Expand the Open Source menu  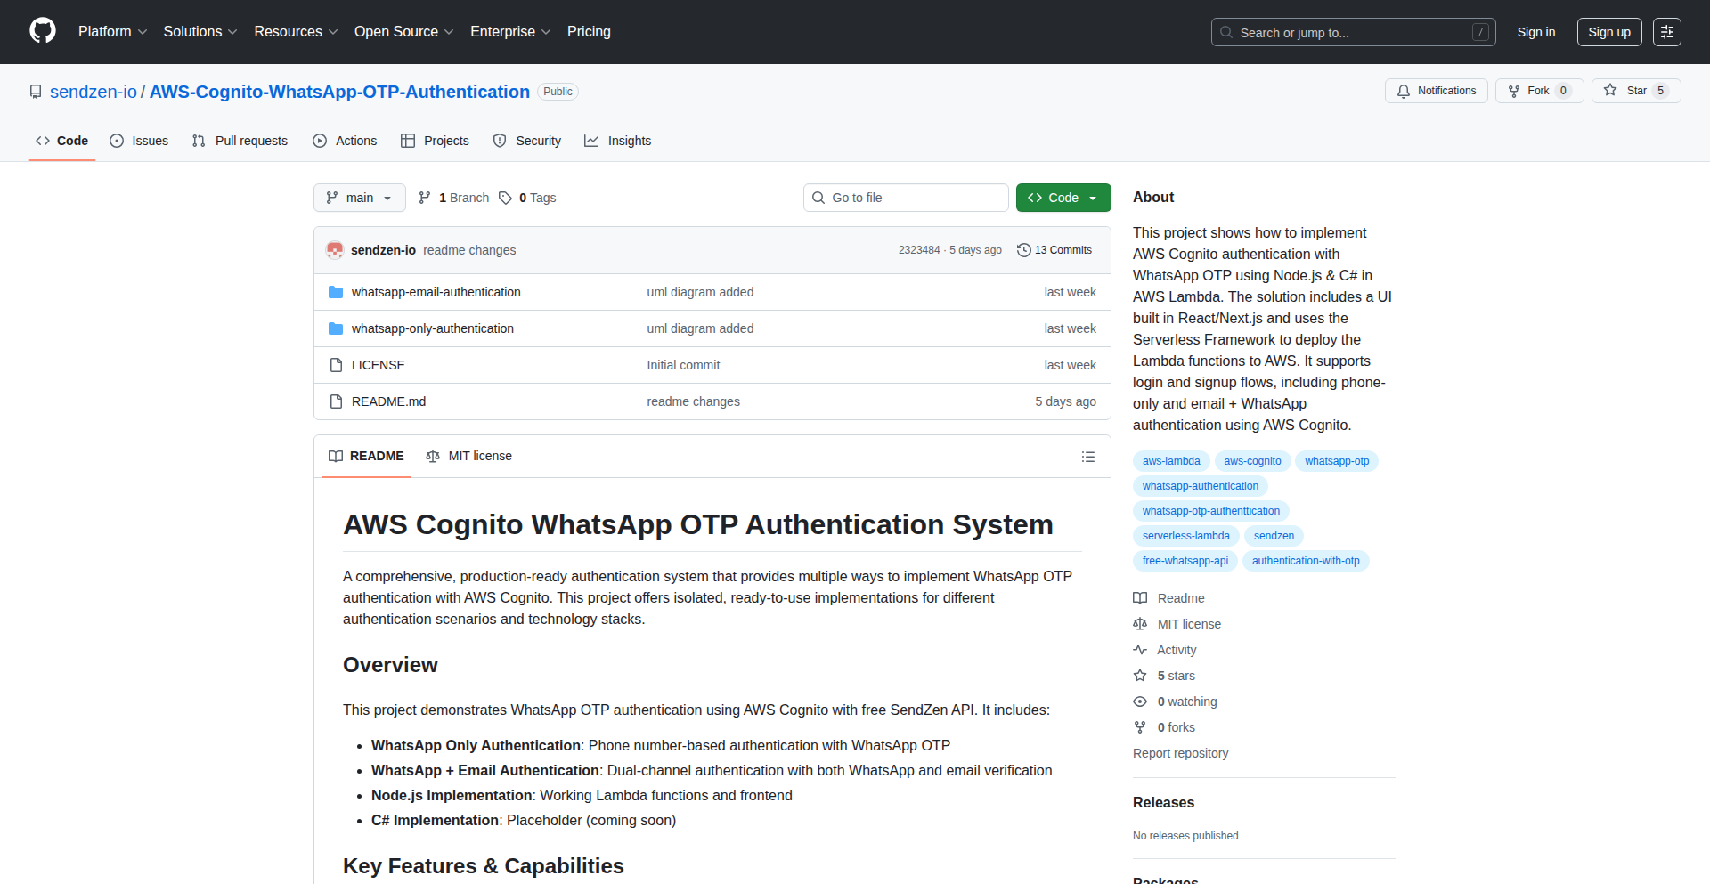click(403, 32)
